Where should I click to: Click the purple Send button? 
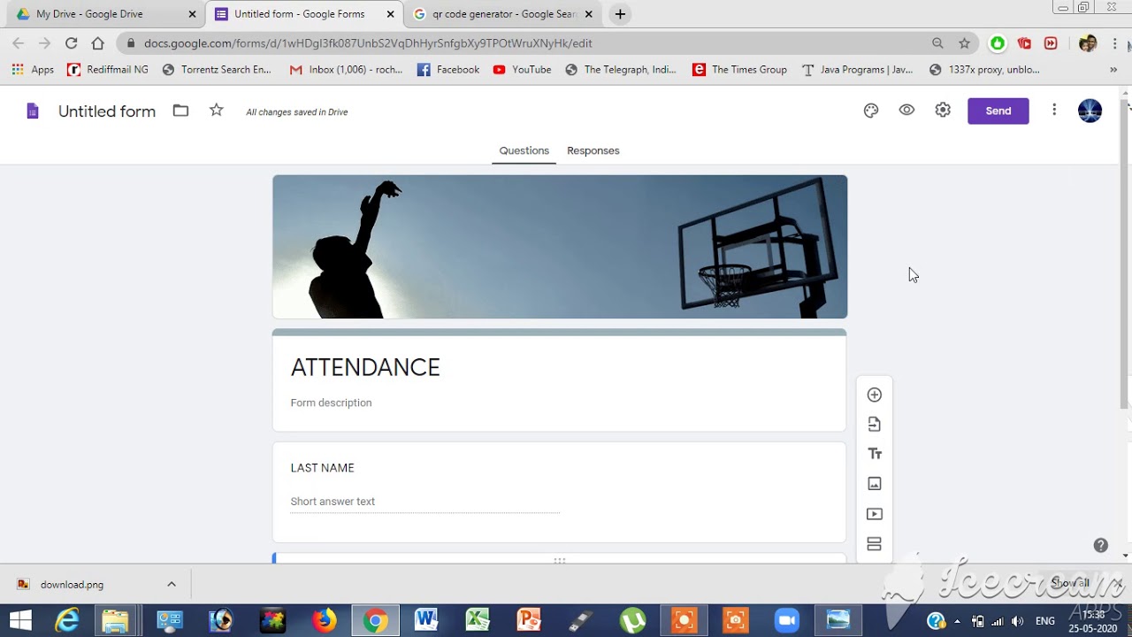[998, 111]
